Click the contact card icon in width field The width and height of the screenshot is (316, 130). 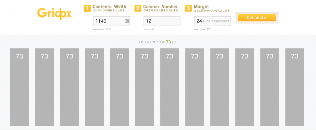pyautogui.click(x=127, y=21)
